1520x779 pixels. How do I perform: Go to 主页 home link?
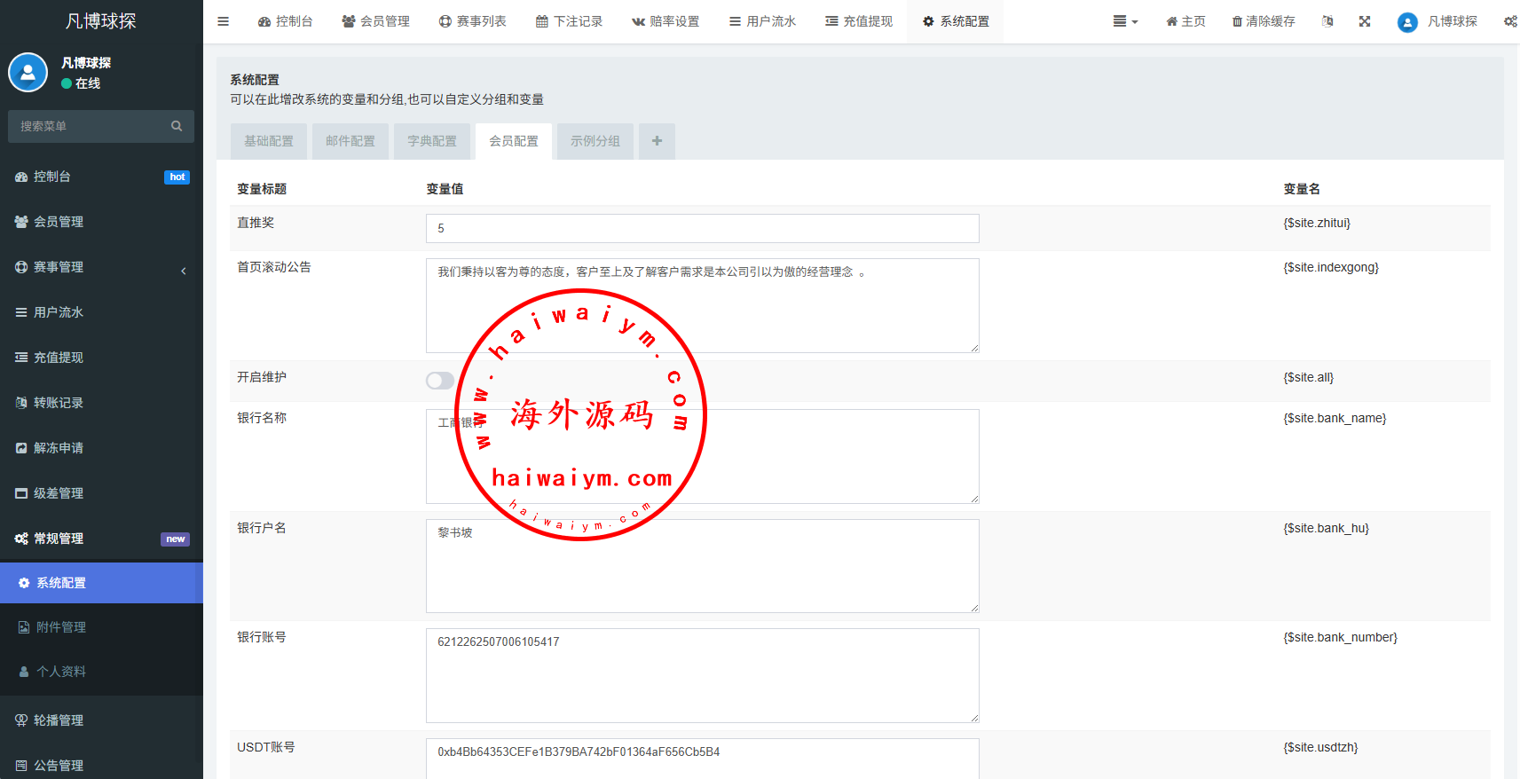point(1185,21)
